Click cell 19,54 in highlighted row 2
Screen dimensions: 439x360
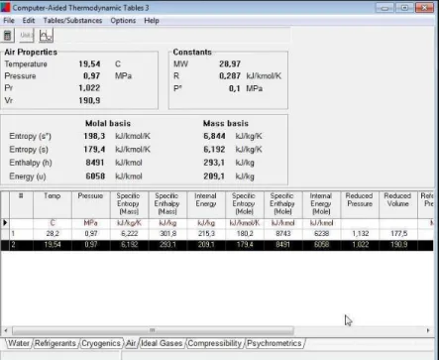tap(53, 245)
